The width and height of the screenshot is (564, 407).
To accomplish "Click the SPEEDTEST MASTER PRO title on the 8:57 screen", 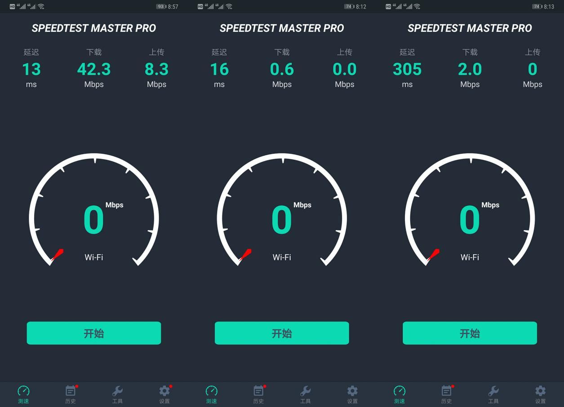I will tap(94, 28).
